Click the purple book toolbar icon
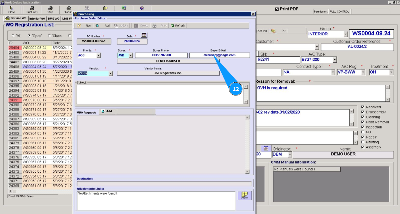 click(142, 8)
